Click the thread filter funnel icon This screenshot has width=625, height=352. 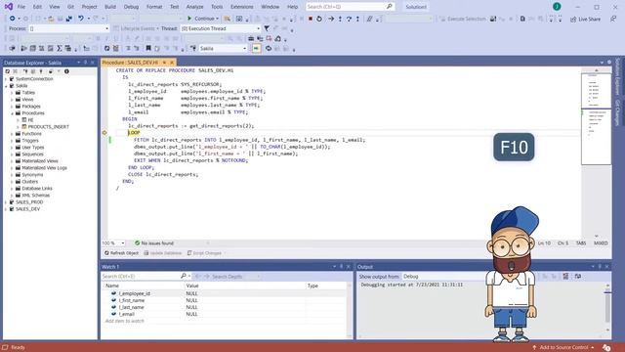267,28
